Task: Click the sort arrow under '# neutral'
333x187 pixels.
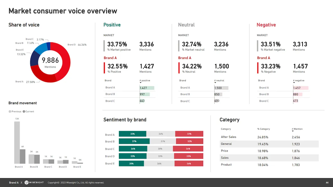Action: (215, 83)
